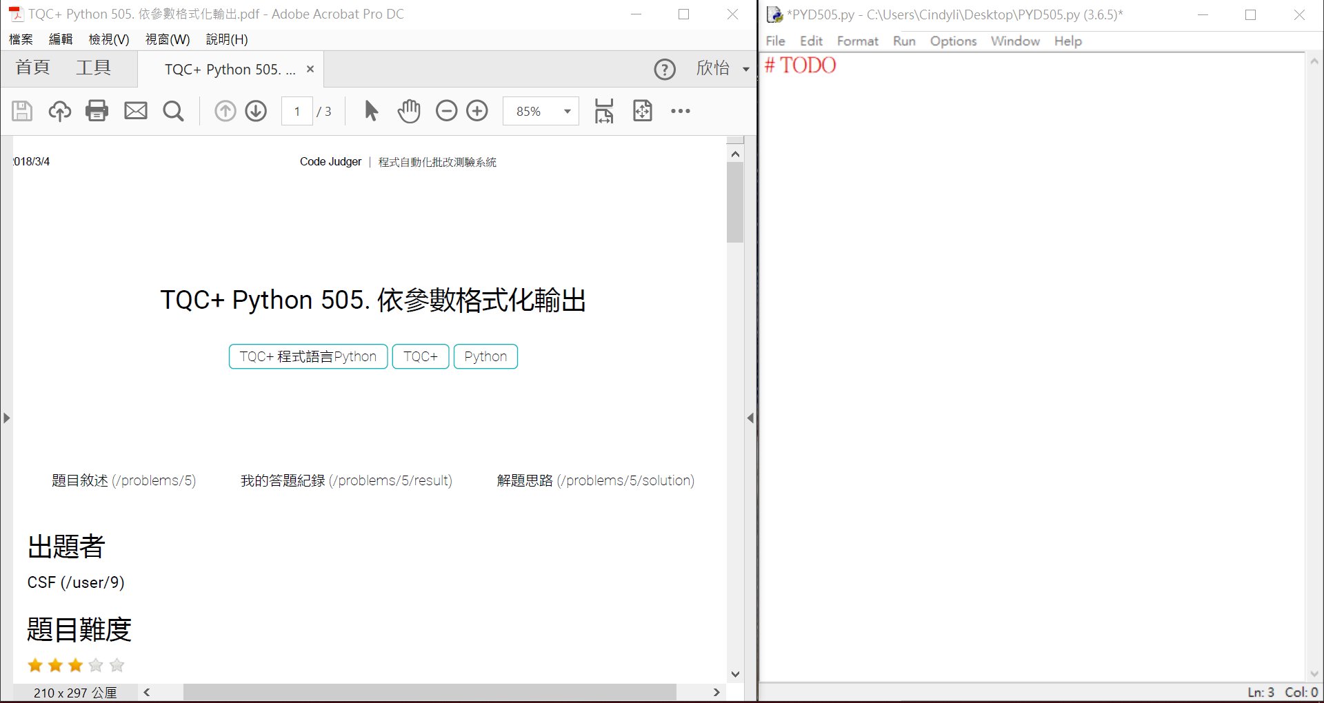Click the # TODO comment line in IDLE editor

(x=801, y=65)
